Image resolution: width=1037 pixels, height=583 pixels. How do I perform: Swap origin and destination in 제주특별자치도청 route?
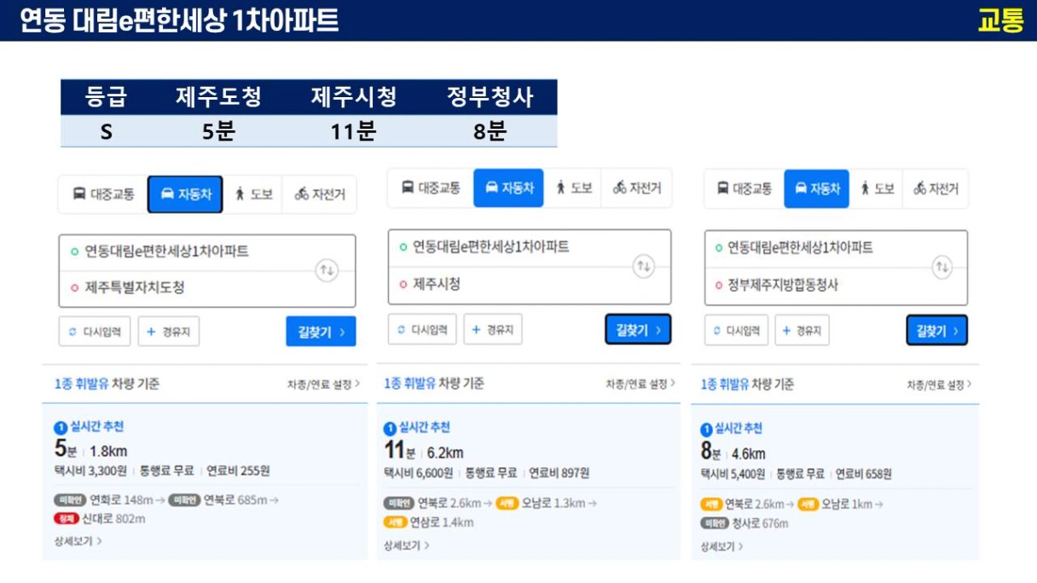[327, 270]
